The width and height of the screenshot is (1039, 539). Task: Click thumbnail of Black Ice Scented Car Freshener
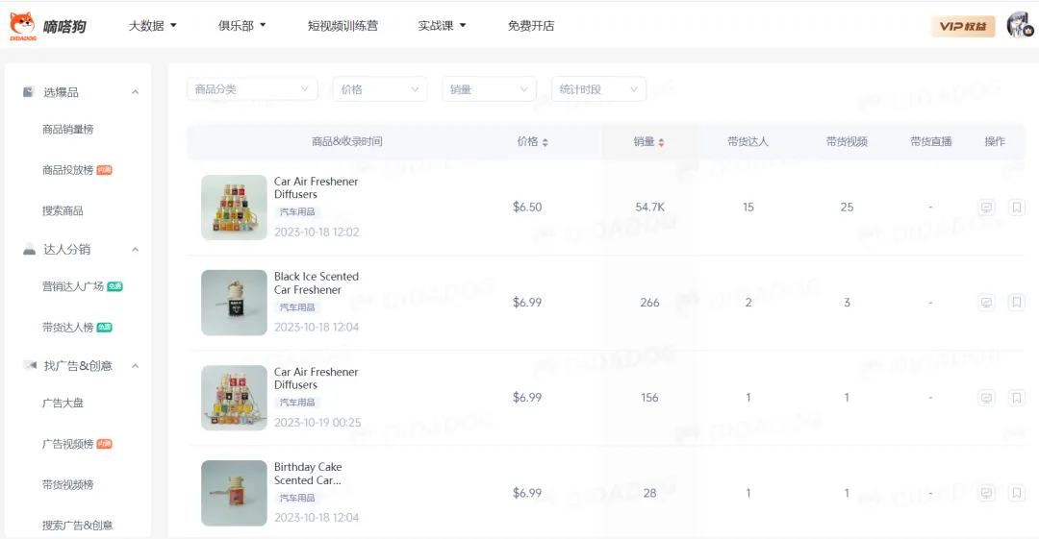pos(234,303)
